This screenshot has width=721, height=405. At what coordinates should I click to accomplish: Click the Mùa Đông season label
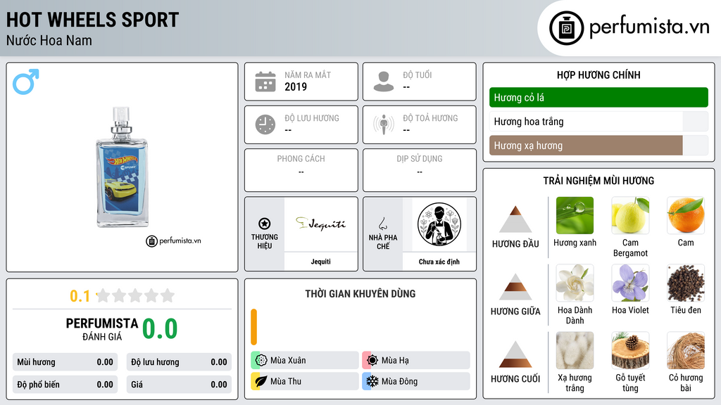tap(399, 381)
